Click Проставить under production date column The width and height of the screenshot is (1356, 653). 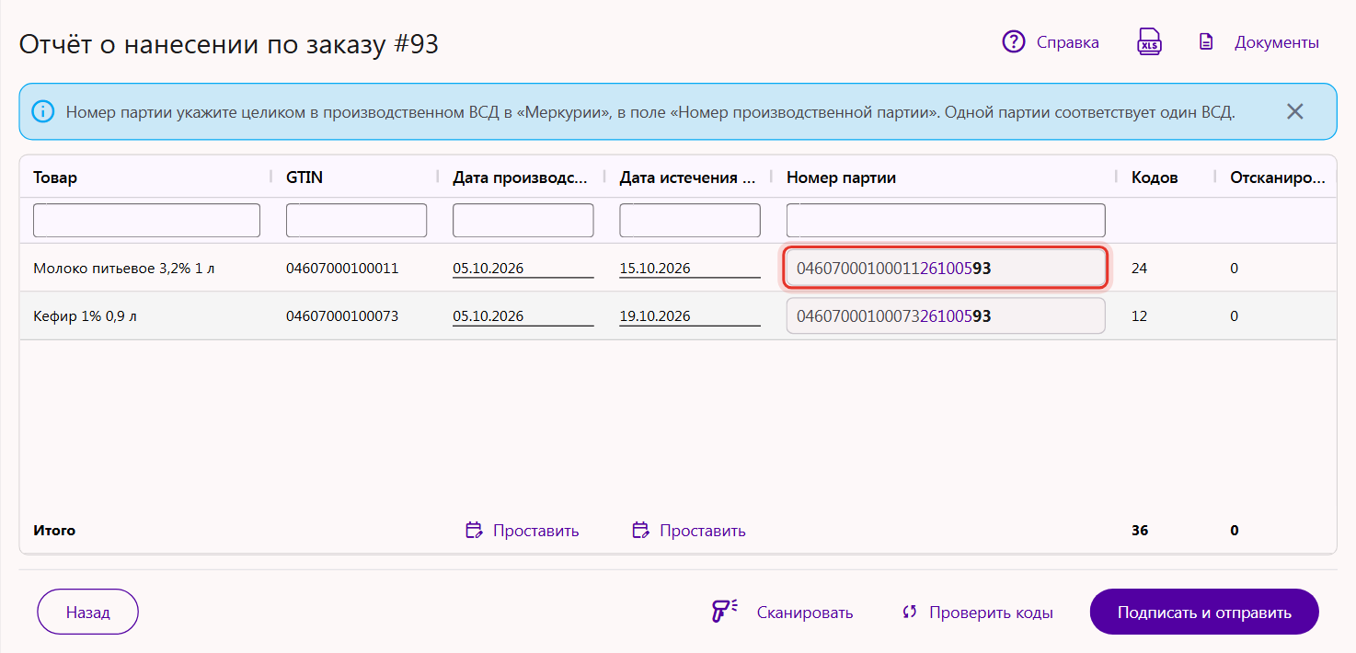(x=536, y=531)
